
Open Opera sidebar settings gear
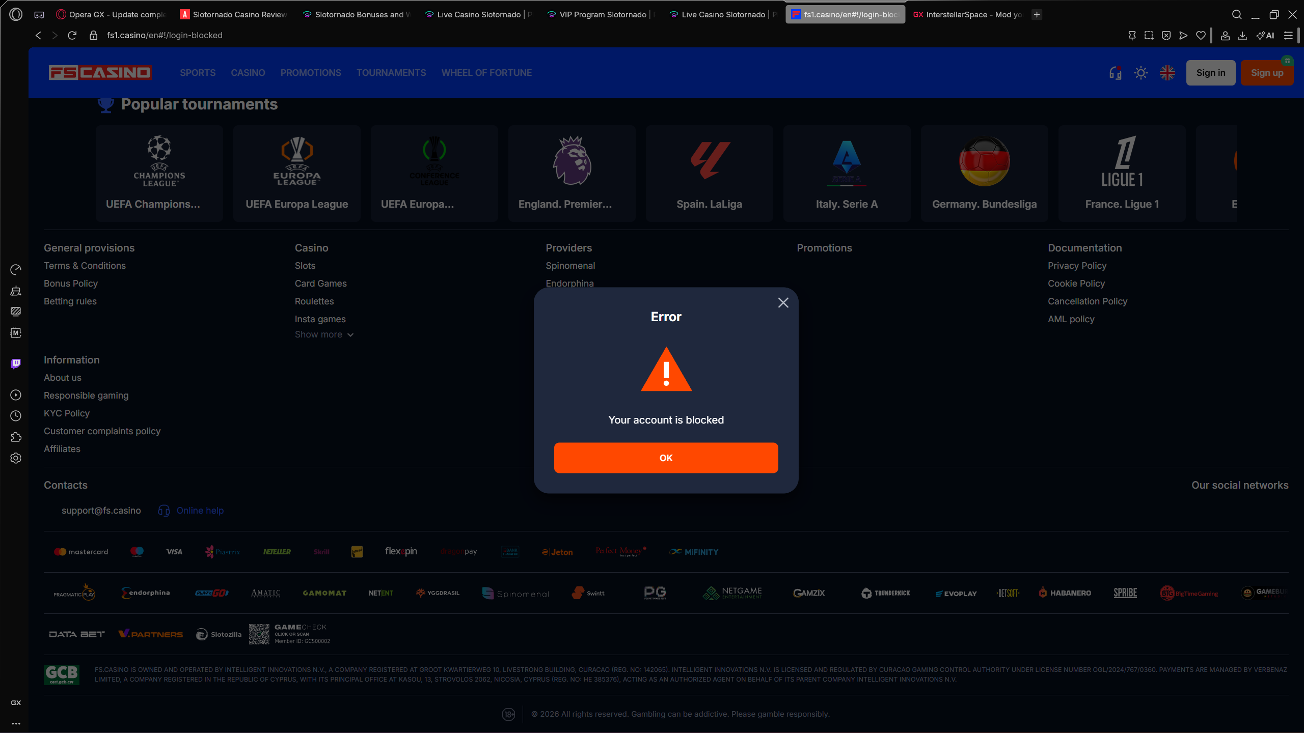coord(16,458)
